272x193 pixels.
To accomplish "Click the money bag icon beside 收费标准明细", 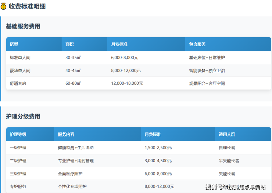I will [4, 6].
